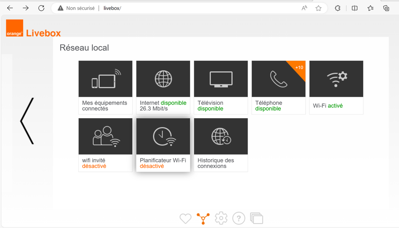Screen dimensions: 399x228
Task: Go back with the browser back arrow
Action: [10, 8]
